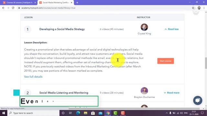Open the HubSpot chat widget bubble

point(198,100)
